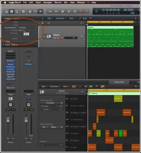Click the Stop transport button
This screenshot has width=141, height=153.
[63, 12]
